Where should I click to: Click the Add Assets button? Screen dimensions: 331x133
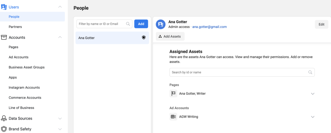click(170, 36)
